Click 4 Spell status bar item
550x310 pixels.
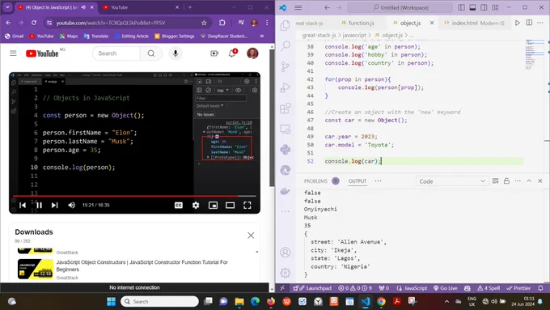[489, 288]
